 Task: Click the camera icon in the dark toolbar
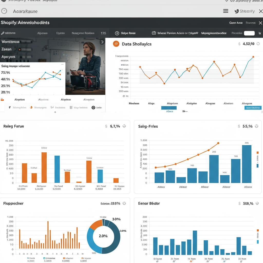tap(154, 33)
